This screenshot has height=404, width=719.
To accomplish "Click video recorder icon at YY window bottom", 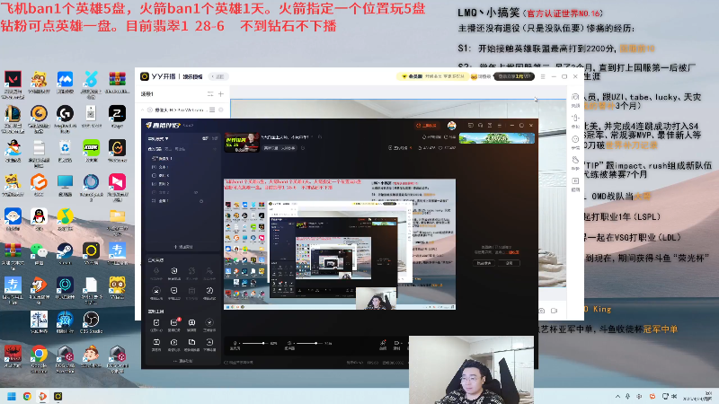I will pos(554,311).
